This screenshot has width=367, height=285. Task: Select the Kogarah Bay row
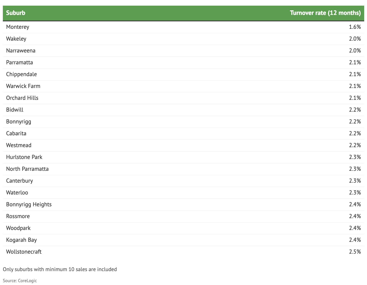tap(22, 240)
